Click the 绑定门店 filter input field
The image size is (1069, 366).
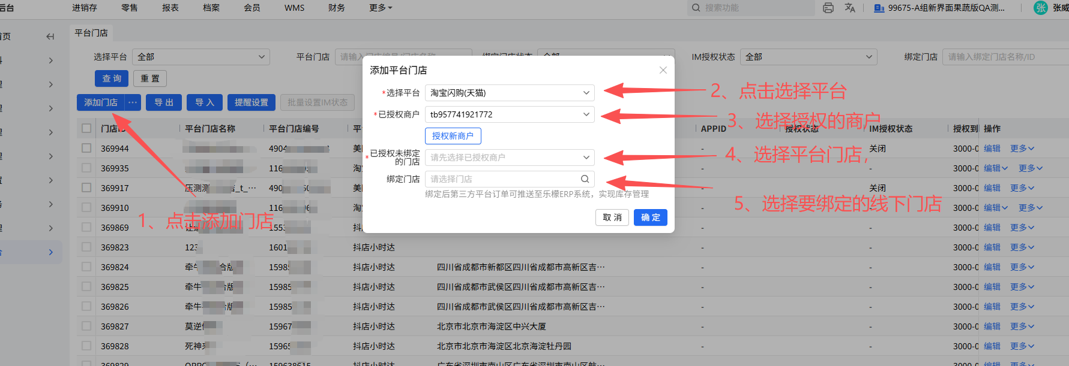[x=1005, y=57]
